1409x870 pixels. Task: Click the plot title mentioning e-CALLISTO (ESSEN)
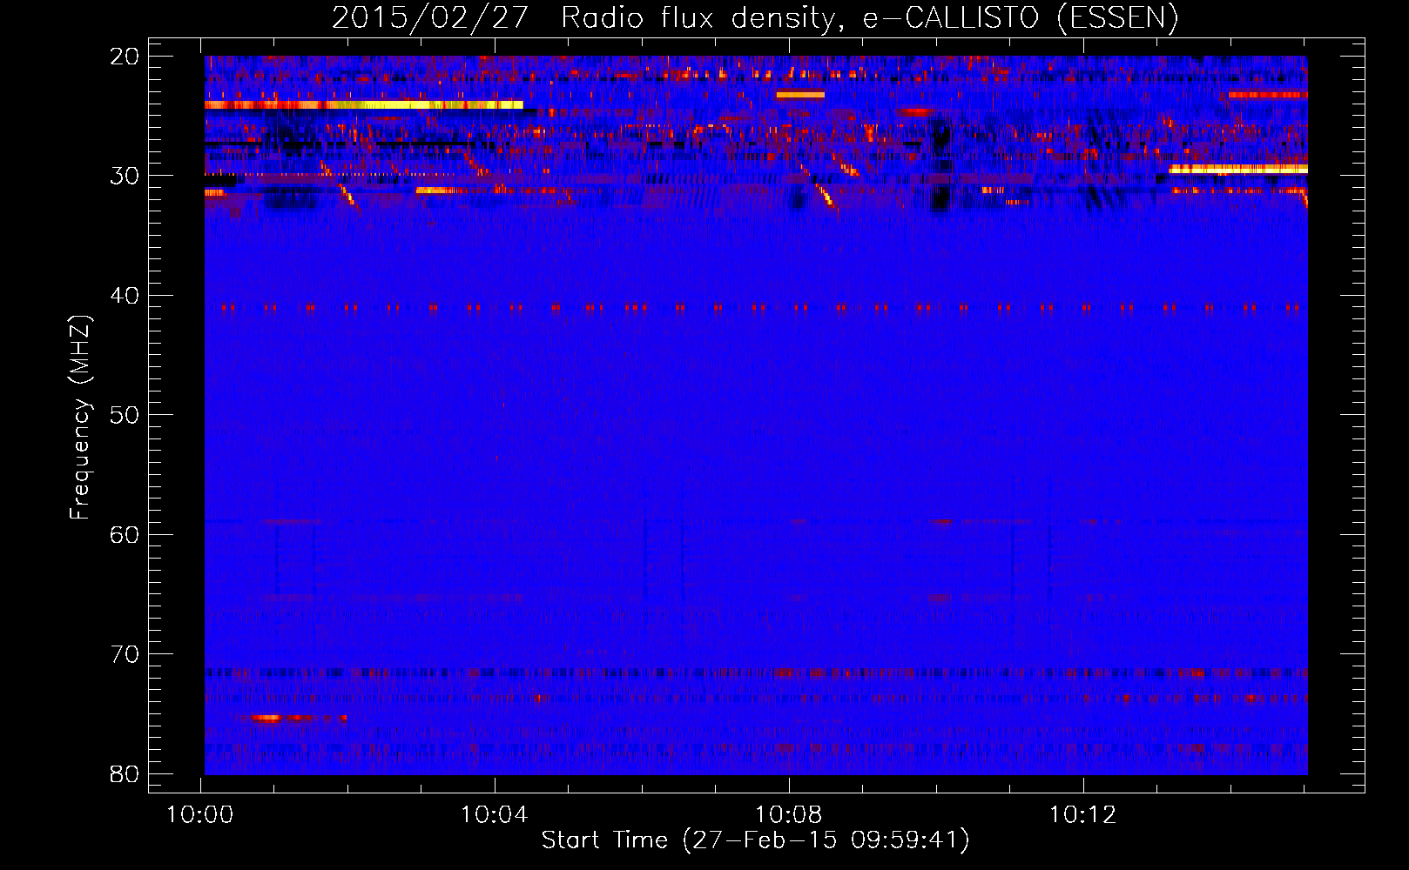(x=755, y=17)
